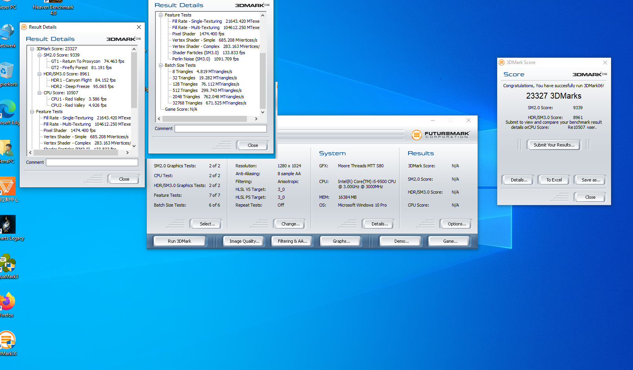Collapse Feature Tests in left Result Details

(x=32, y=112)
